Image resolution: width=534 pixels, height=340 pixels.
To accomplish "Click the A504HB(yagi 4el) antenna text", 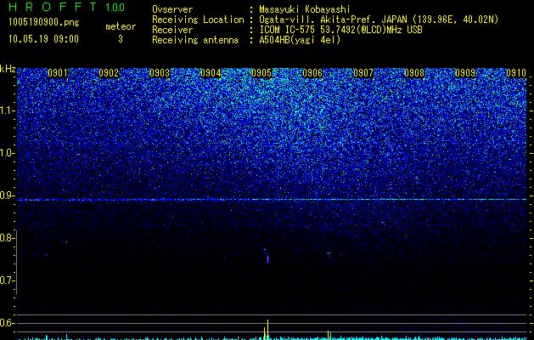I will [300, 40].
